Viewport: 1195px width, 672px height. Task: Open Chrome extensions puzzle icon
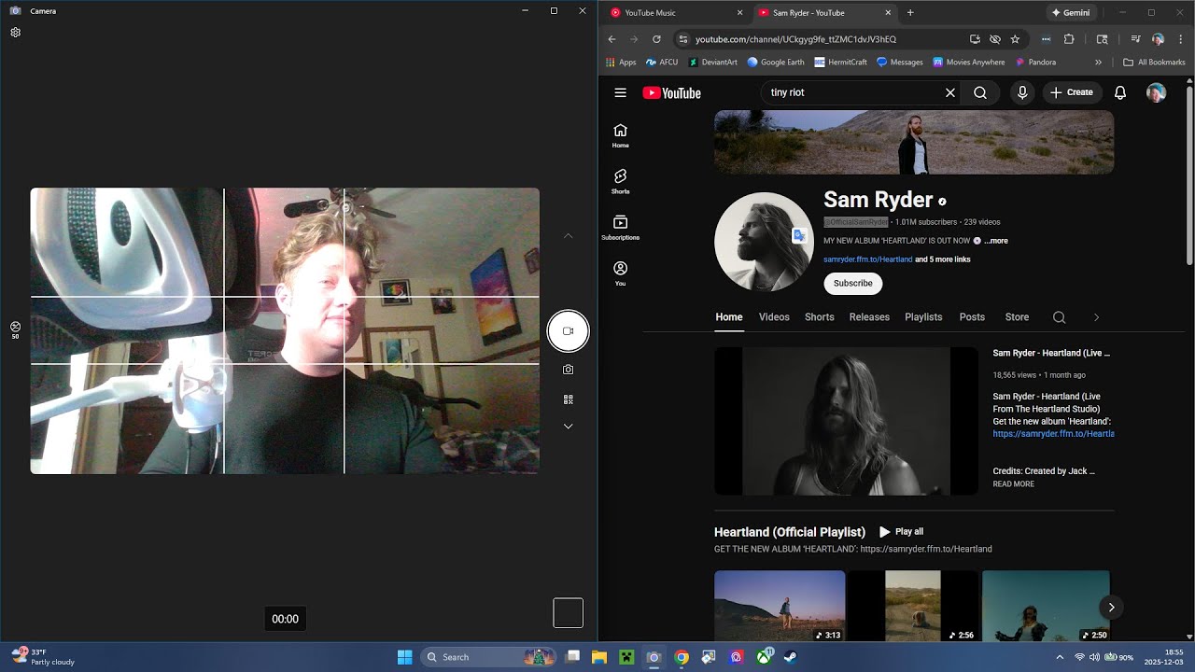pyautogui.click(x=1069, y=39)
